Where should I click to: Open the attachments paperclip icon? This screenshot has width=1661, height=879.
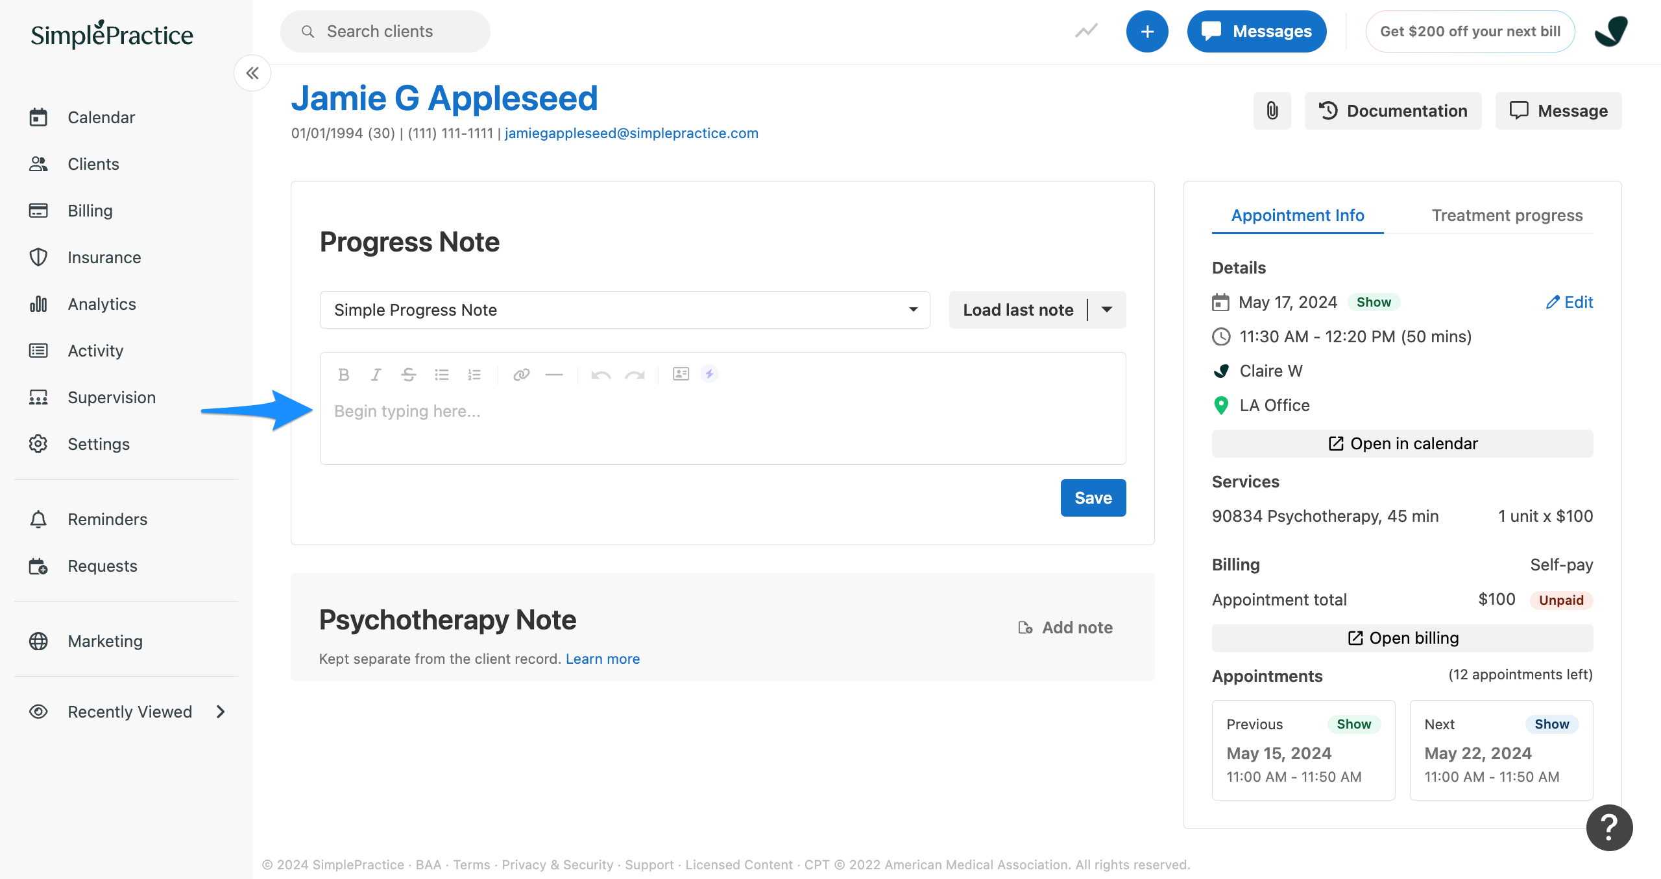(1272, 111)
